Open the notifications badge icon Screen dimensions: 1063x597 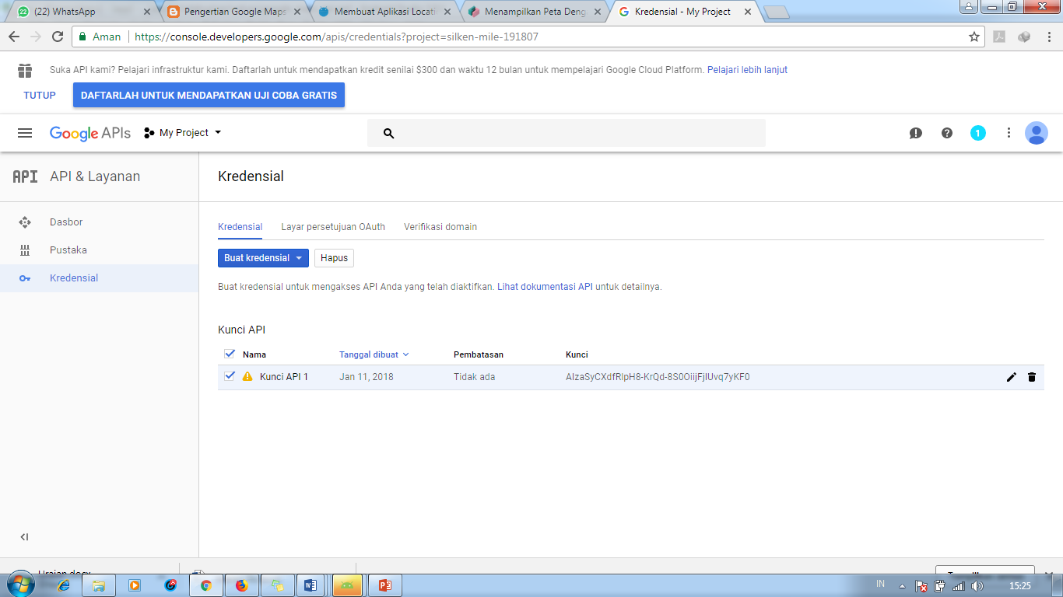(978, 133)
